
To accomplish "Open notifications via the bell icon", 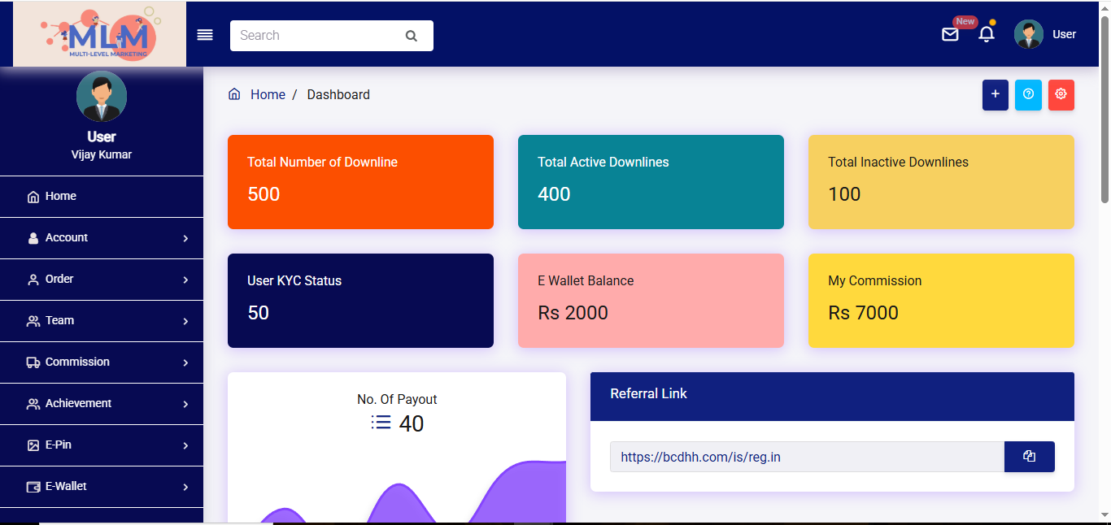I will click(986, 34).
